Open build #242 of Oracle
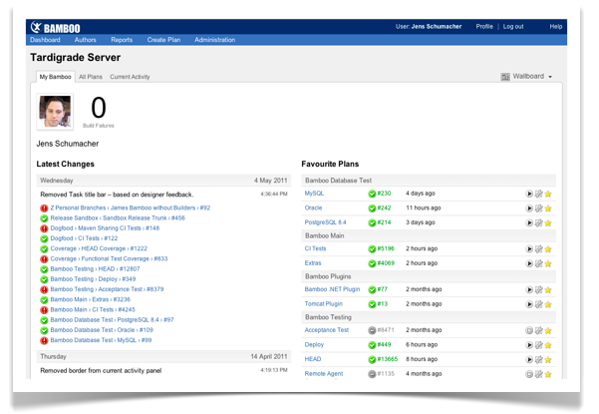599x414 pixels. [x=384, y=207]
